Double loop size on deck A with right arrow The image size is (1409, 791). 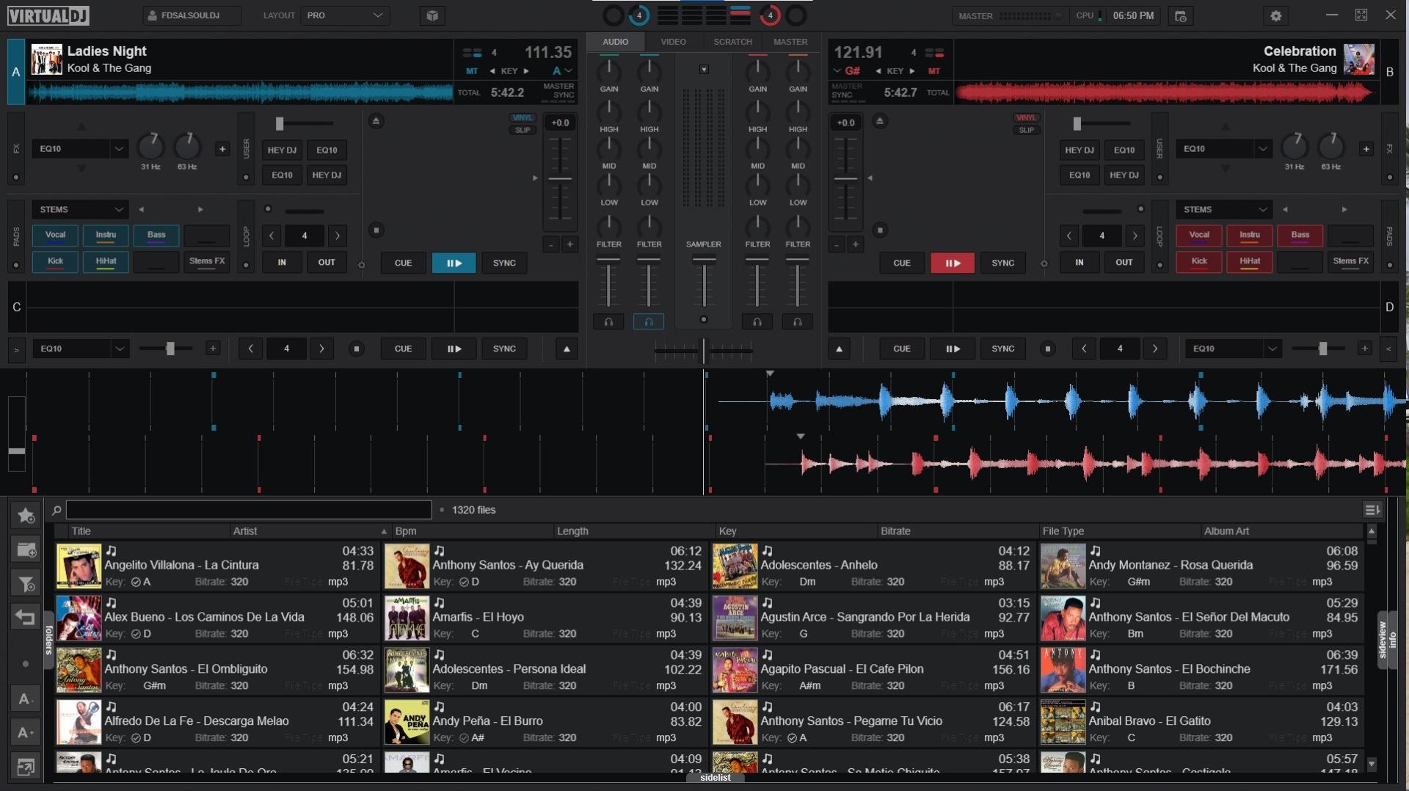pos(338,236)
